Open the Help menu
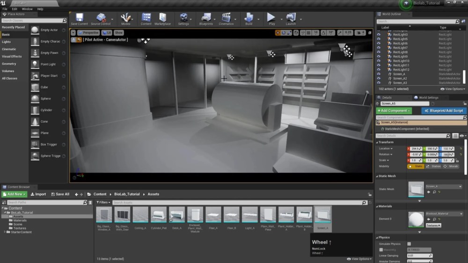Viewport: 468px width, 263px height. (40, 9)
